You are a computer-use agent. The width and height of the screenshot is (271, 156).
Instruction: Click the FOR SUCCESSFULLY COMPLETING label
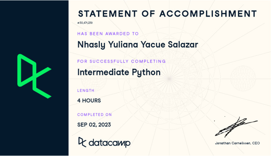point(121,61)
